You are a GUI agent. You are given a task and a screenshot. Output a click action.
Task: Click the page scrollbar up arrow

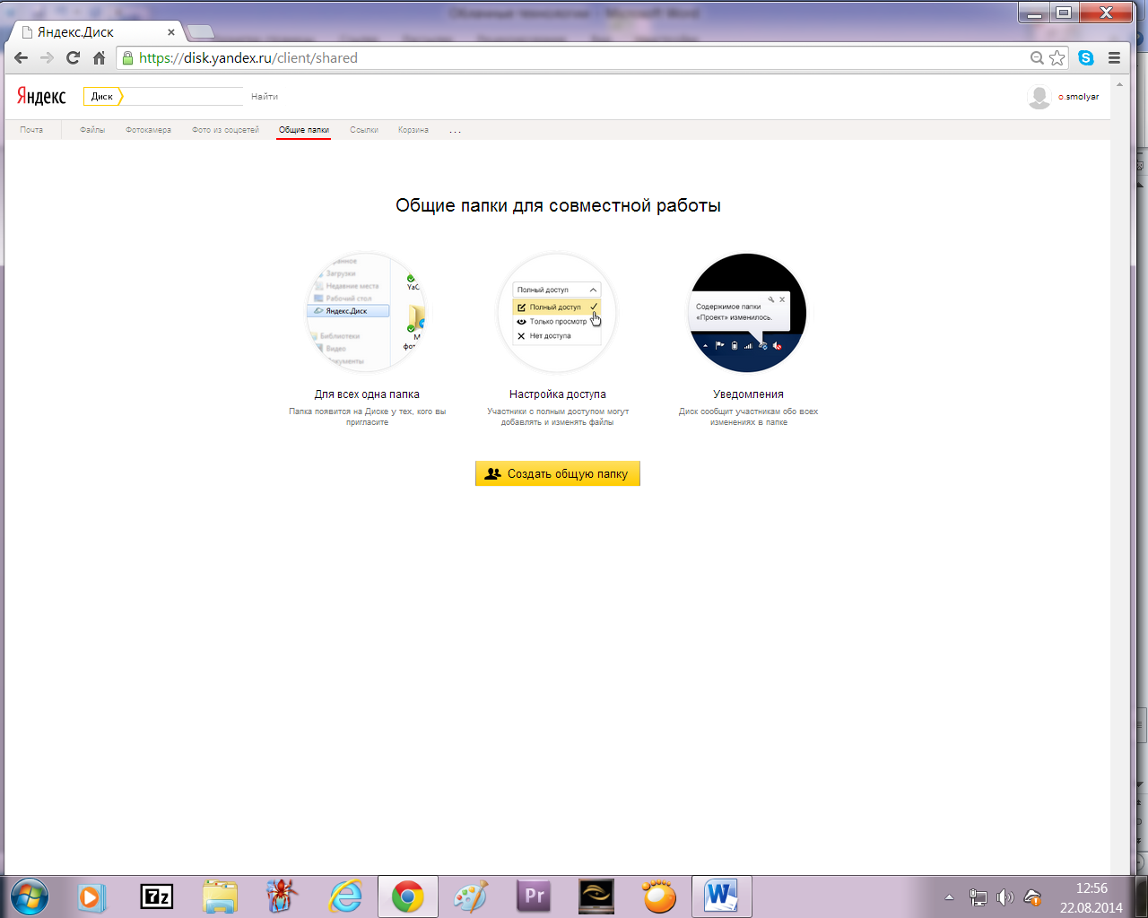tap(1119, 85)
